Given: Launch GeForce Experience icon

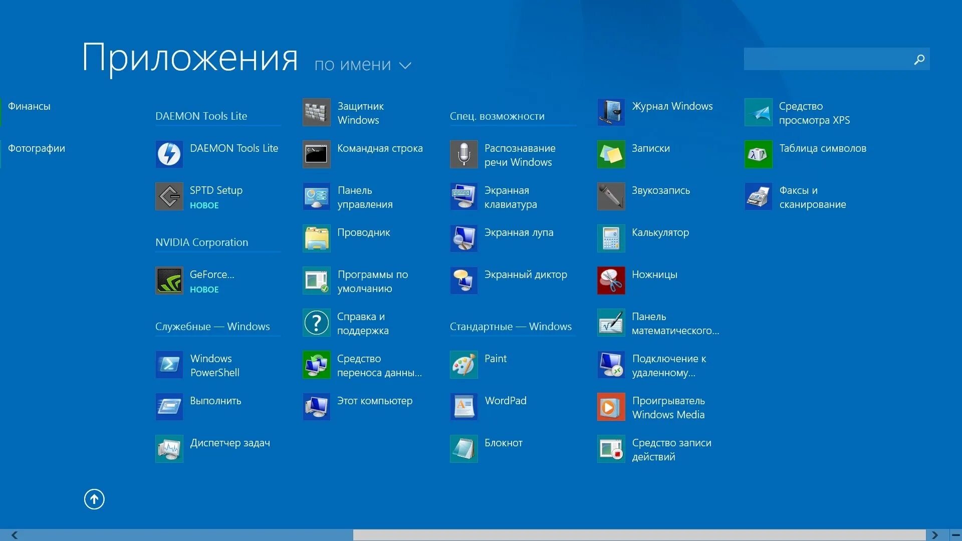Looking at the screenshot, I should point(169,280).
